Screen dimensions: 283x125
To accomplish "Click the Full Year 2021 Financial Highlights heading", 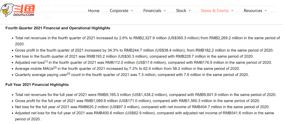I will click(37, 85).
